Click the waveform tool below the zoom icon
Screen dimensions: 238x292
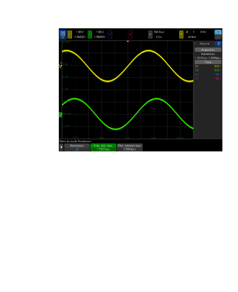(218, 37)
